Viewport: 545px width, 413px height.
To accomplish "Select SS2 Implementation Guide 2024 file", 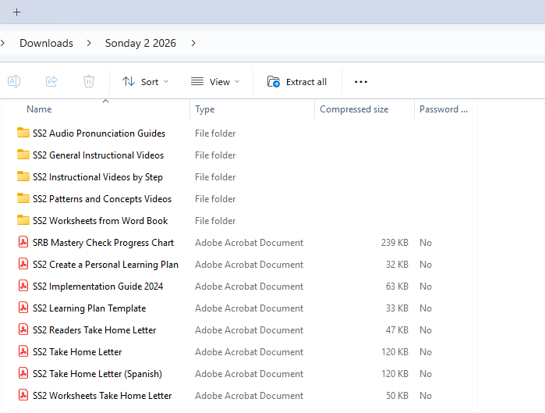I will coord(97,287).
